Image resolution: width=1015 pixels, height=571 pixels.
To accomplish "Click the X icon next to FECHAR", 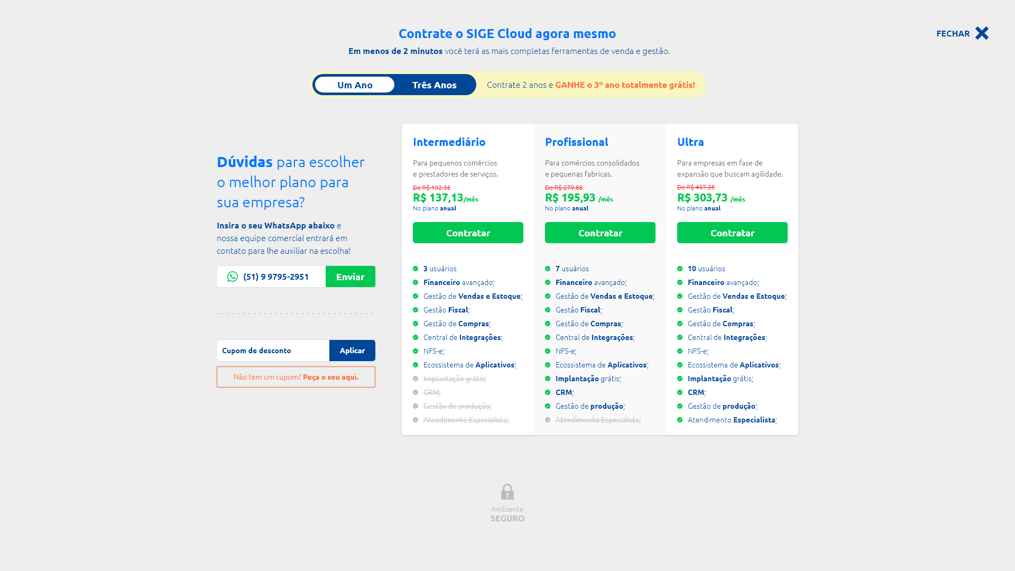I will (982, 33).
